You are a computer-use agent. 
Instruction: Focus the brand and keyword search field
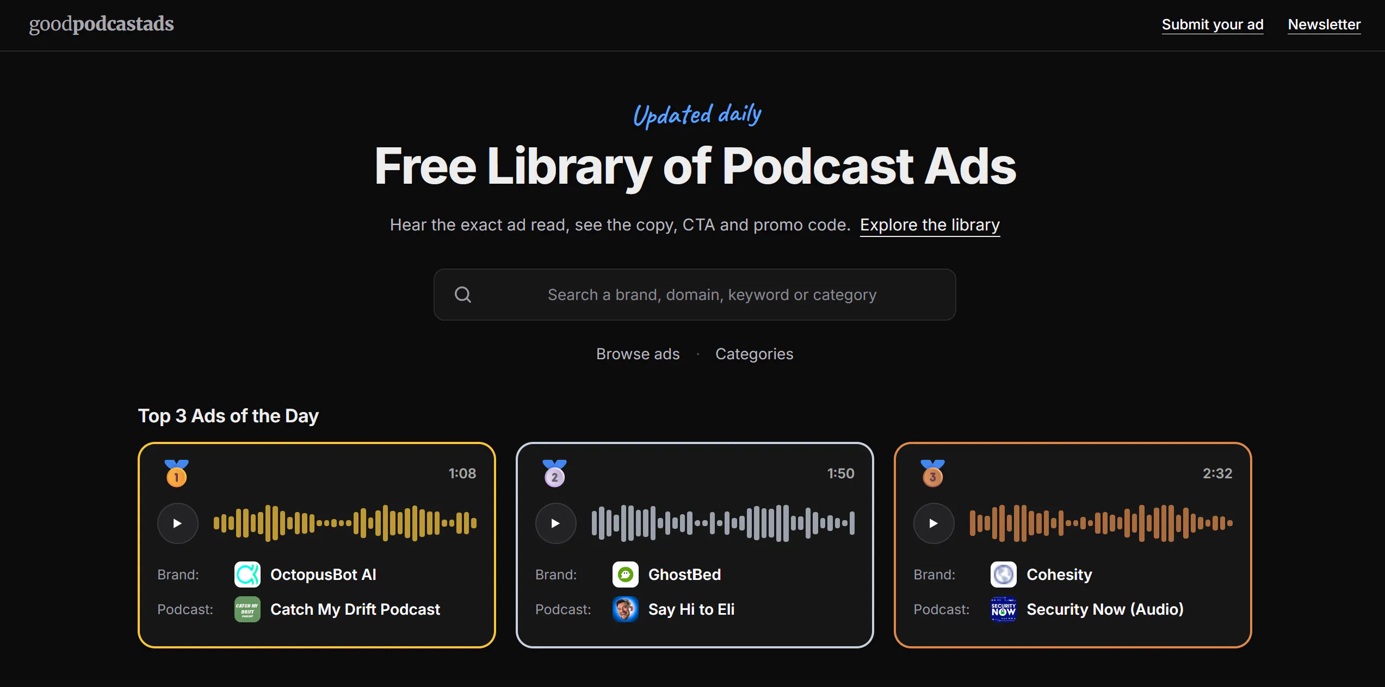click(x=695, y=295)
